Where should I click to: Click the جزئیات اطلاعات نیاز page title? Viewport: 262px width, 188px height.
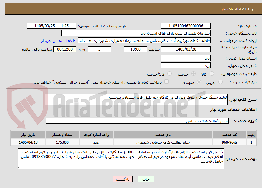coord(237,9)
